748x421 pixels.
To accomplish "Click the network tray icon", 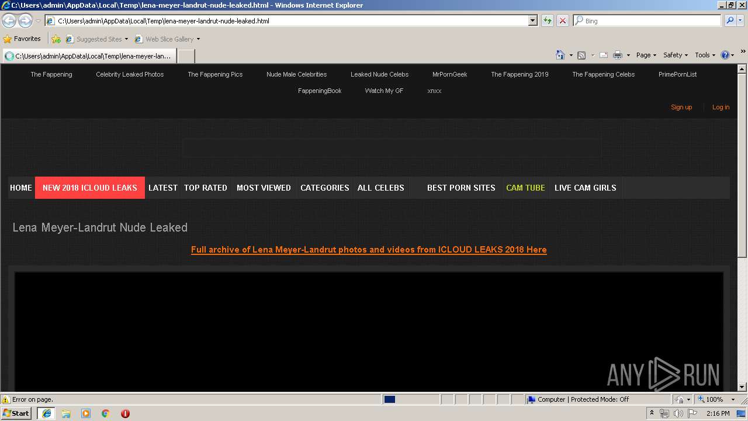I will click(664, 413).
